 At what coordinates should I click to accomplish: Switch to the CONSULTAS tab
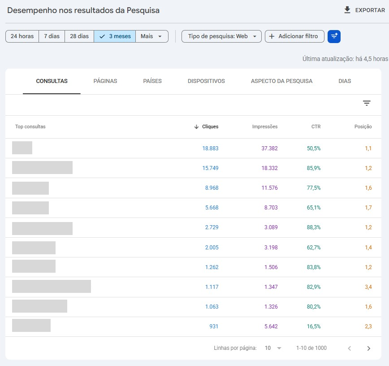coord(52,81)
